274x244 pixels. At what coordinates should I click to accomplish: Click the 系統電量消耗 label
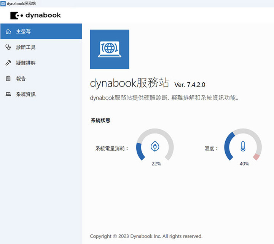(112, 149)
